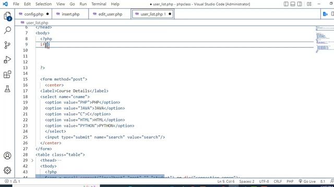Click line number 28 in gutter

pos(26,155)
